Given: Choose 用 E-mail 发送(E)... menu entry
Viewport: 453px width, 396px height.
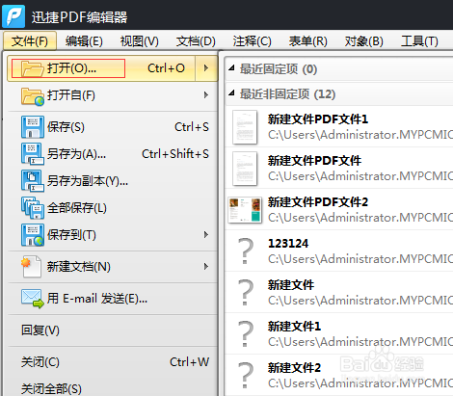Looking at the screenshot, I should tap(112, 299).
